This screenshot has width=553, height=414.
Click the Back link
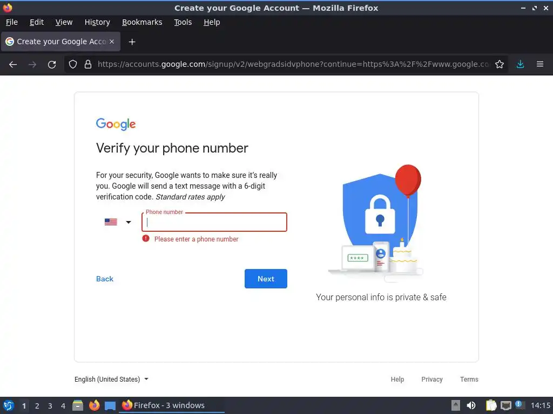click(x=105, y=279)
